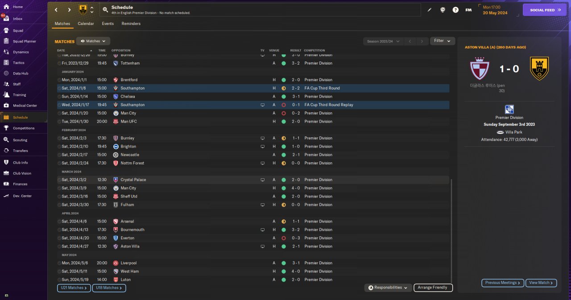Switch to the Calendar tab
Image resolution: width=571 pixels, height=300 pixels.
86,24
